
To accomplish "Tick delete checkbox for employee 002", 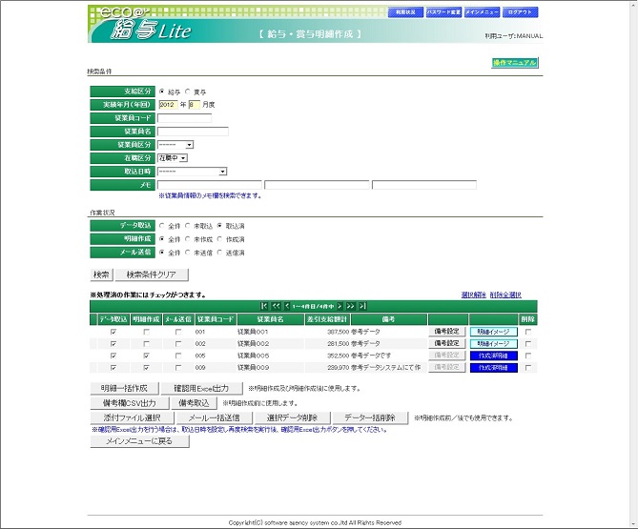I will (x=528, y=343).
